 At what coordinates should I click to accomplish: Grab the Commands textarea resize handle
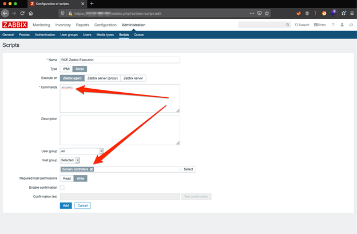tap(178, 110)
